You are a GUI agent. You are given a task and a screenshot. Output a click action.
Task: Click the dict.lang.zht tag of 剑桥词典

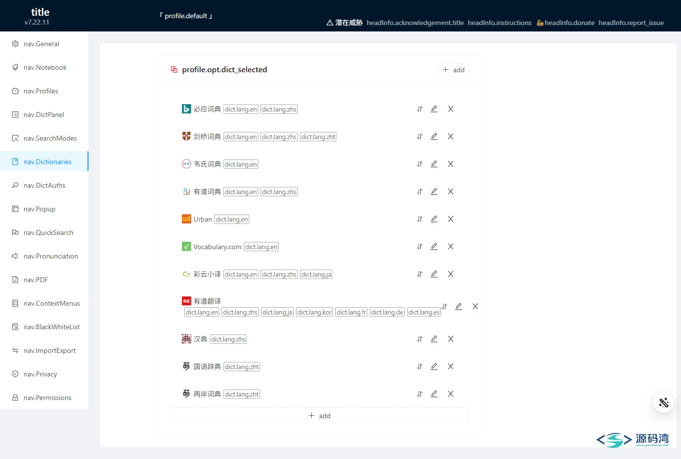[x=318, y=137]
